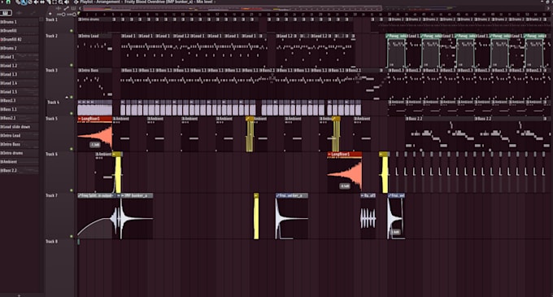Image resolution: width=553 pixels, height=297 pixels.
Task: Click the playhead marker at the timeline start
Action: coord(78,14)
